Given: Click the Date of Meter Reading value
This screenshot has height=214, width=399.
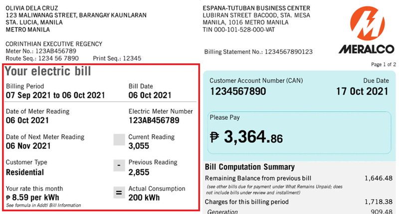Looking at the screenshot, I should pos(27,120).
